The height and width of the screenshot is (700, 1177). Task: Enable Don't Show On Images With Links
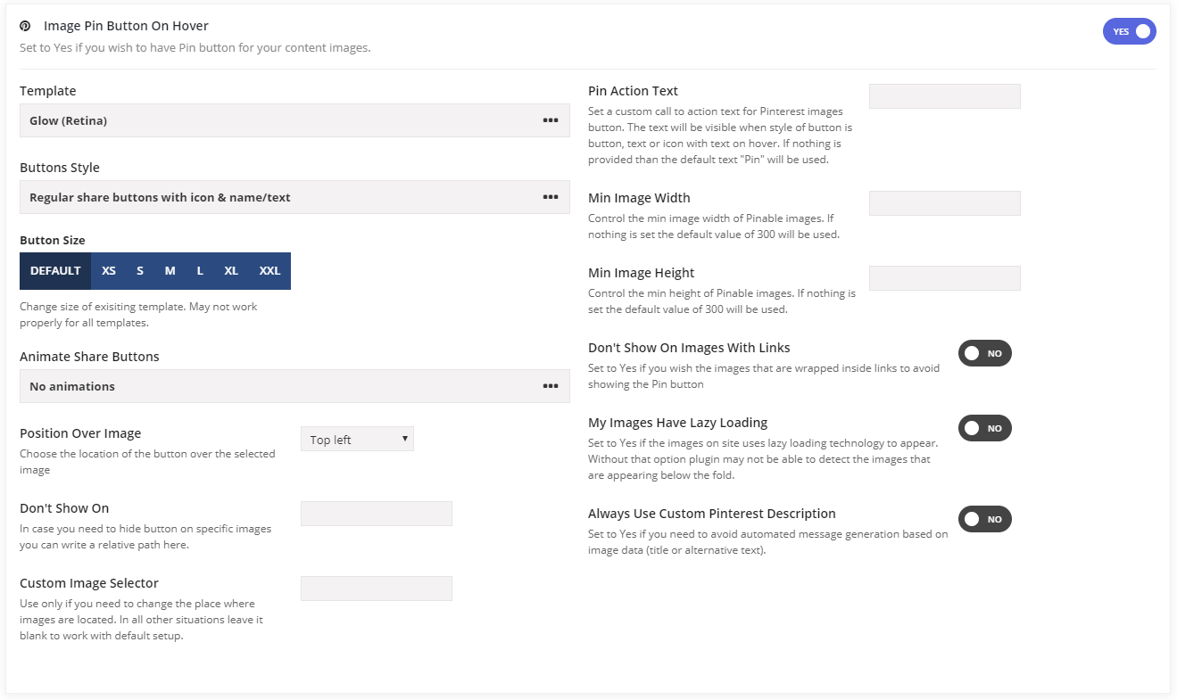[x=984, y=354]
